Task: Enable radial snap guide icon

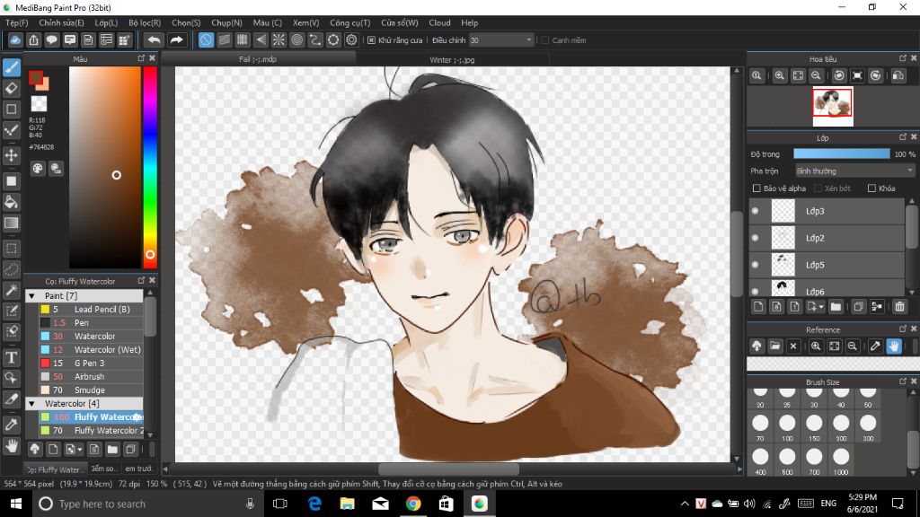Action: [x=279, y=39]
